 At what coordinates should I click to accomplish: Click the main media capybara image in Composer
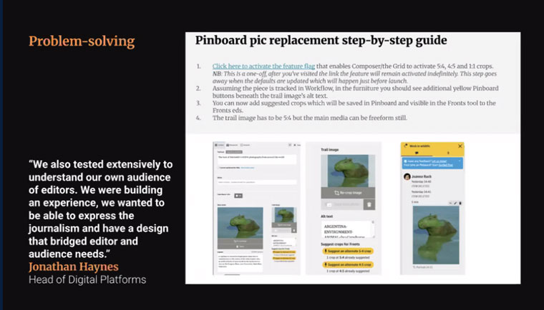click(240, 223)
